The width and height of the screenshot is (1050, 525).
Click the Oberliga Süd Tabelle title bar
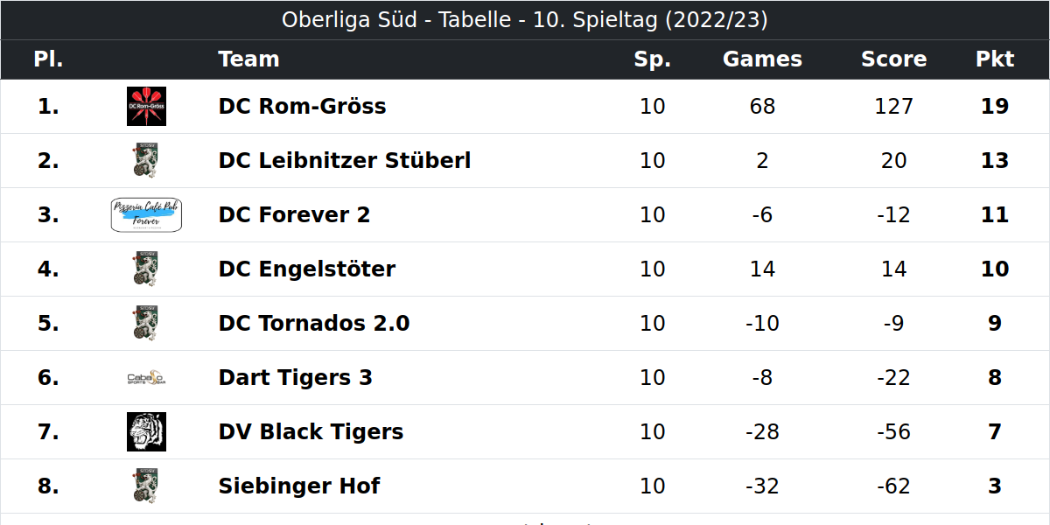coord(525,20)
